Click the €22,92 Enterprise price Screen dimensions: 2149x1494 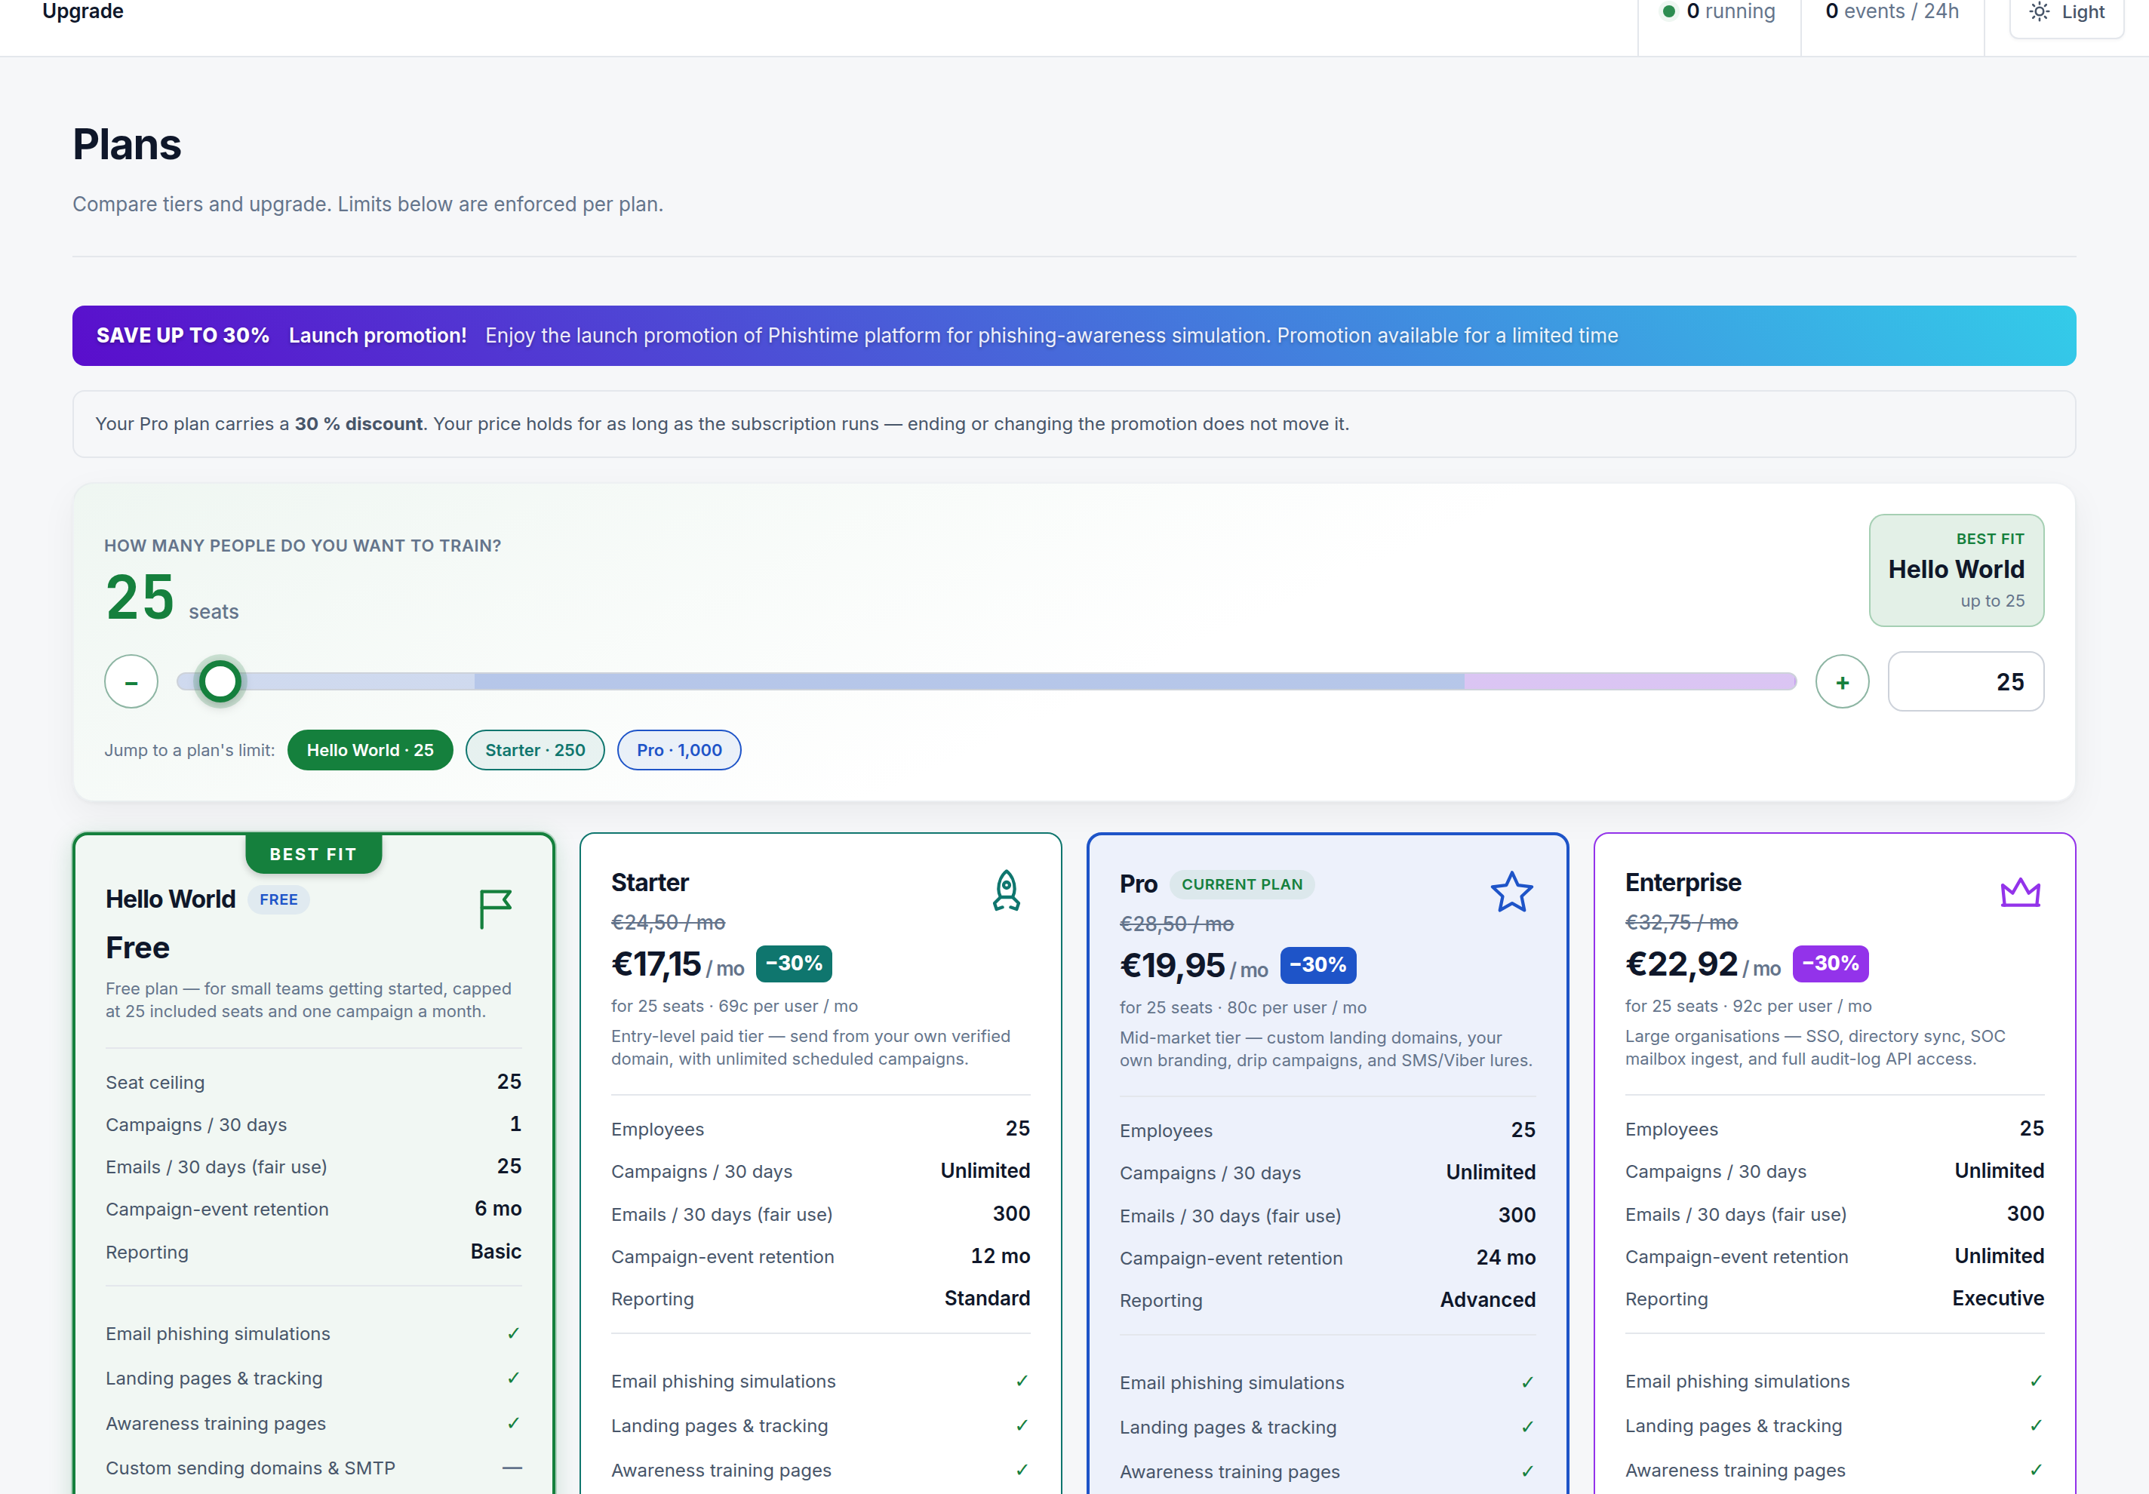click(1681, 964)
